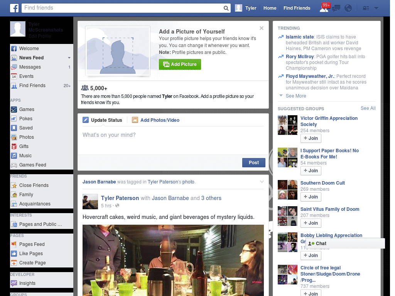Viewport: 395px width, 296px height.
Task: Open the messages icon in top bar
Action: (x=336, y=8)
